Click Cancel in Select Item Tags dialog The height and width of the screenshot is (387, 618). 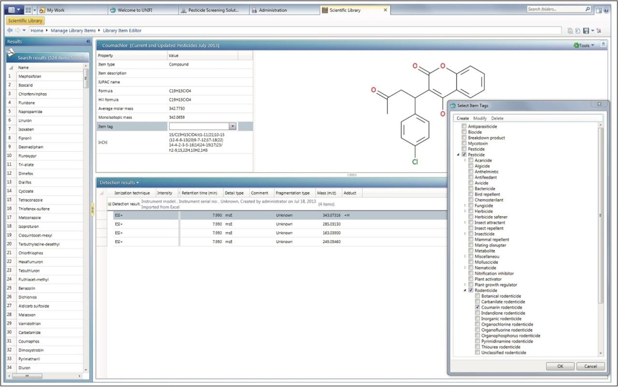pyautogui.click(x=590, y=366)
